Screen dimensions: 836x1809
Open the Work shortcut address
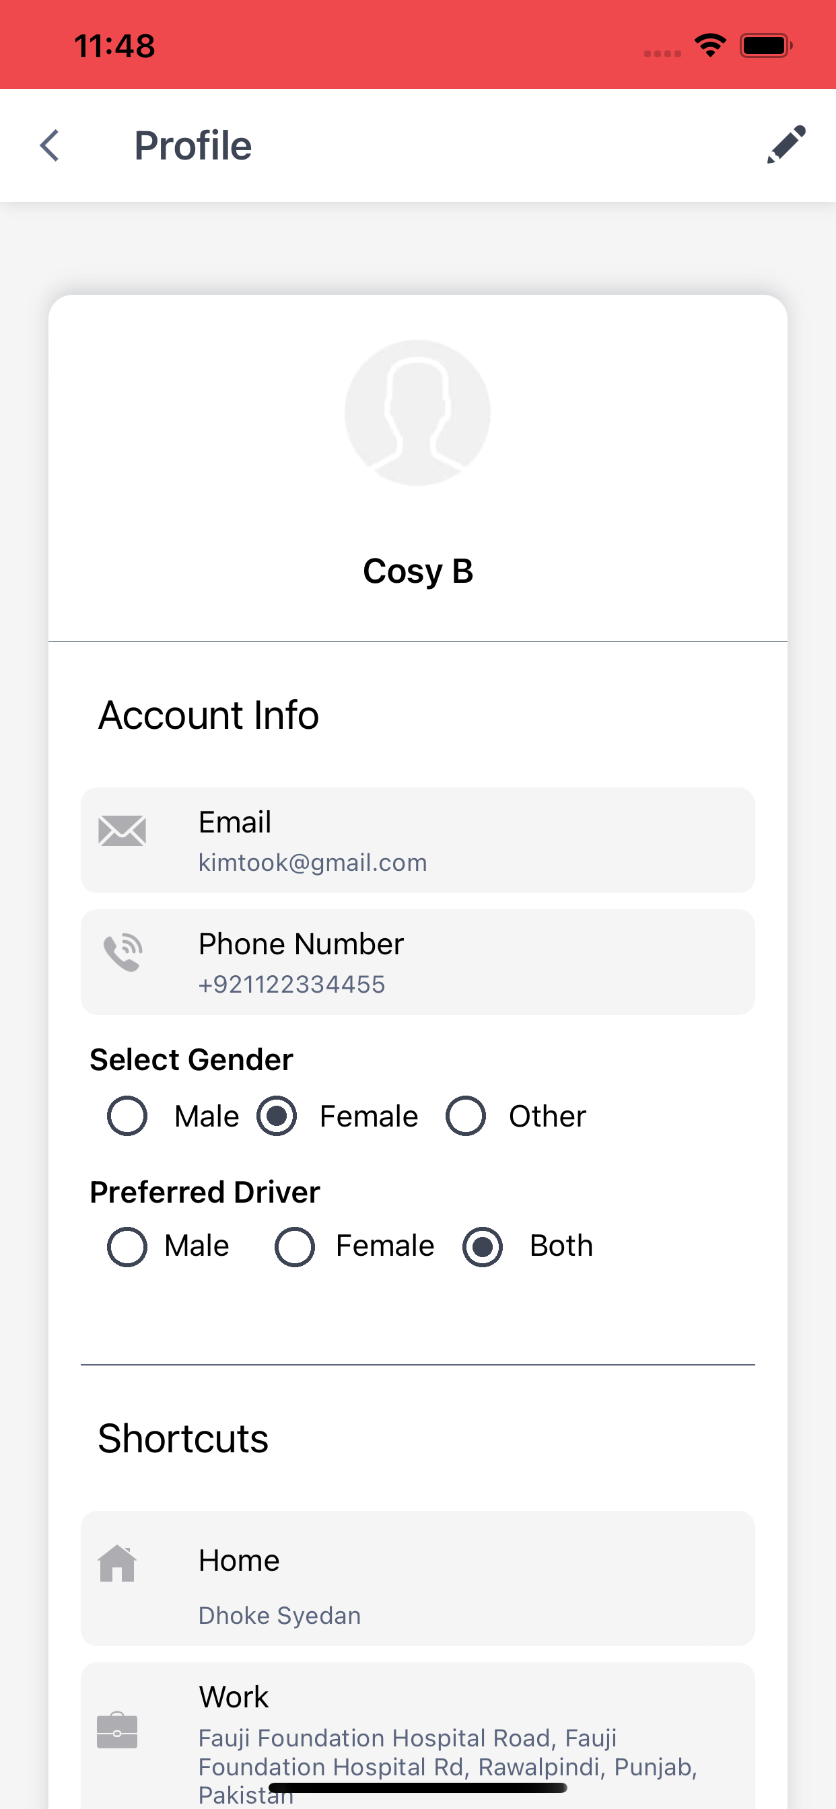(418, 1736)
